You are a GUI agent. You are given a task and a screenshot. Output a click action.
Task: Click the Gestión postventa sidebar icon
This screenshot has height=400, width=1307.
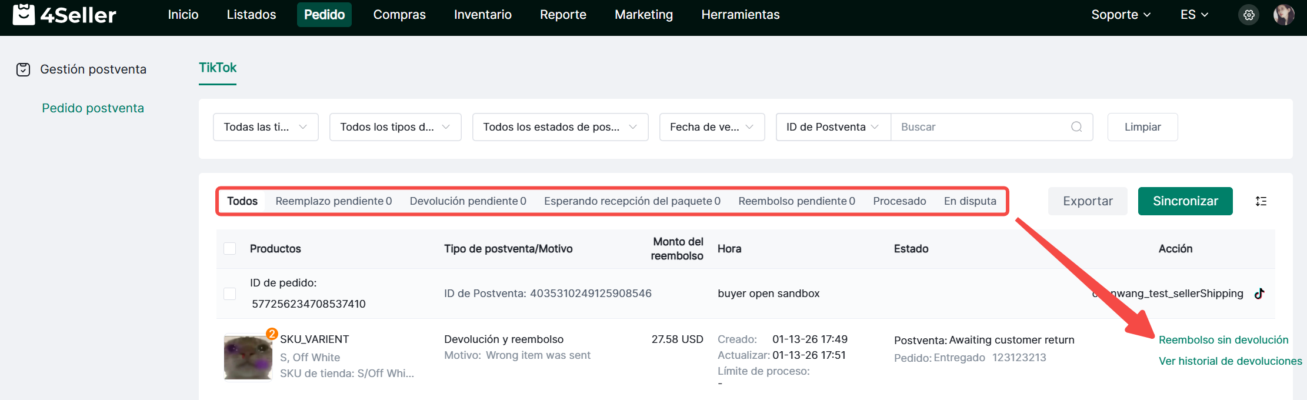[x=23, y=69]
